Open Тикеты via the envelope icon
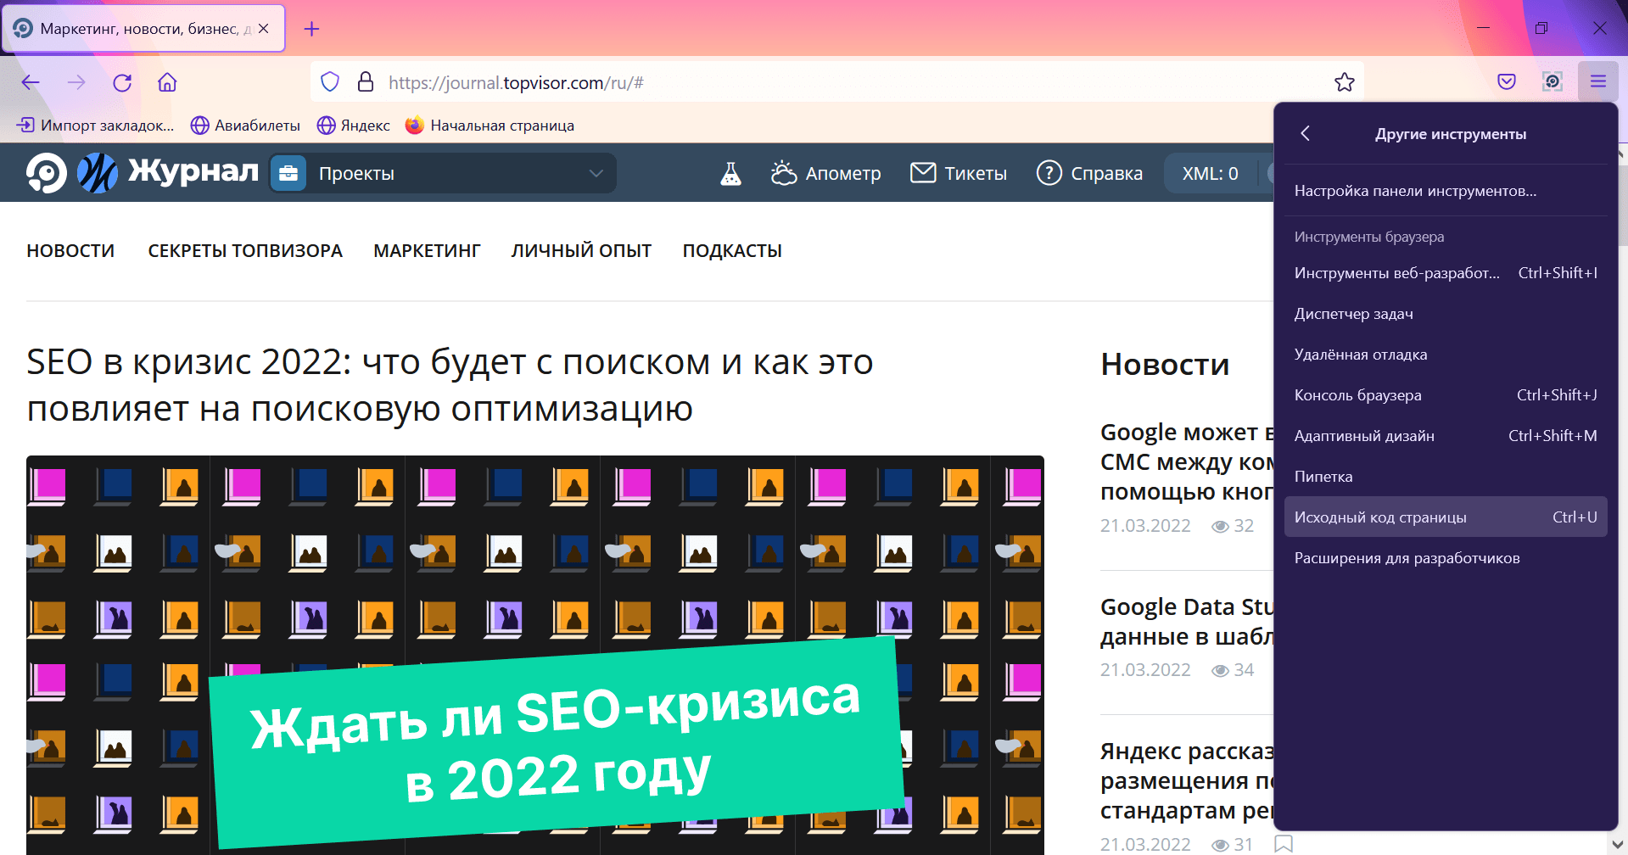Image resolution: width=1628 pixels, height=855 pixels. coord(922,172)
